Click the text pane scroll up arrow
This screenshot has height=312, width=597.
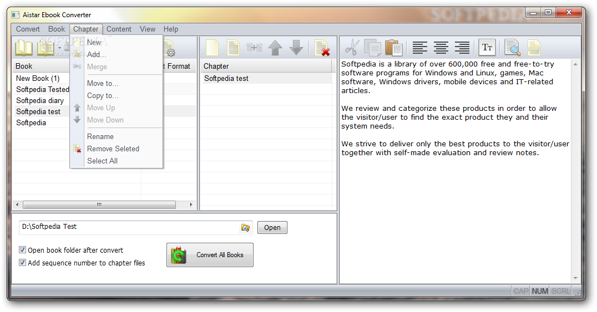[x=575, y=64]
